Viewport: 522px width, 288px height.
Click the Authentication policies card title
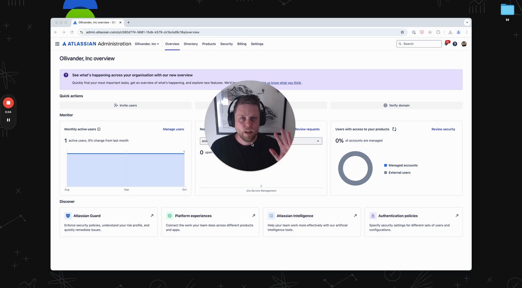click(398, 216)
